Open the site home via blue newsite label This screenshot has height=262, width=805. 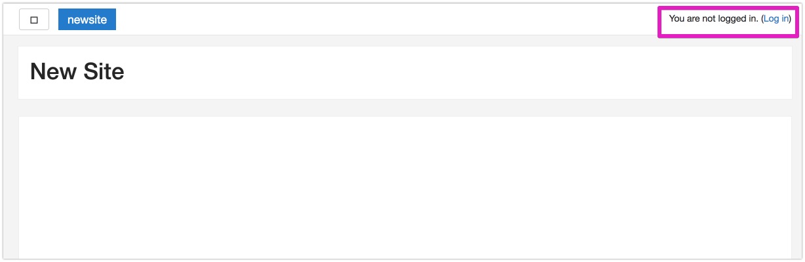[x=87, y=20]
